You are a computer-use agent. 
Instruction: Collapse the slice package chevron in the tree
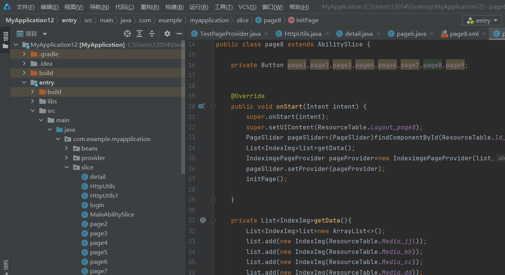66,167
